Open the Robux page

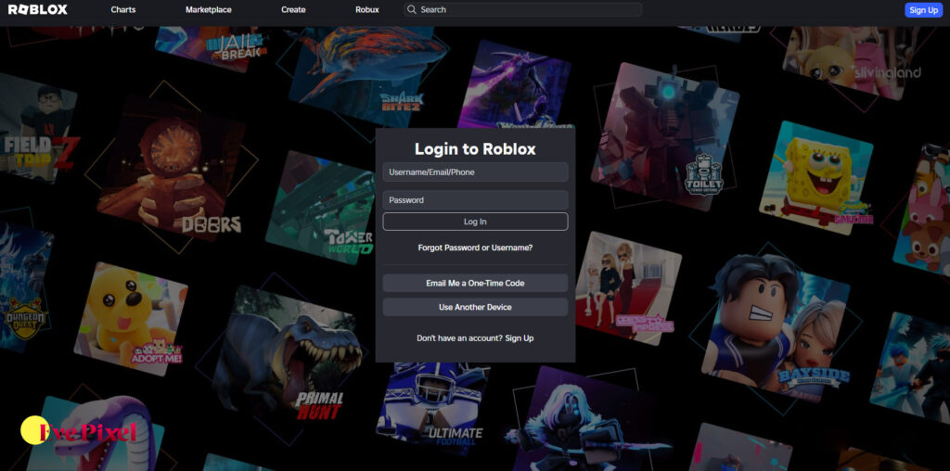coord(367,9)
